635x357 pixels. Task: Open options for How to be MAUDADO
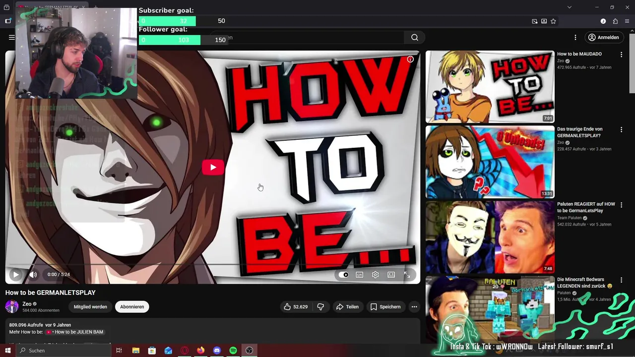[x=621, y=54]
